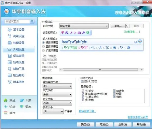Open 按键设置 in the sidebar
This screenshot has width=152, height=129.
point(19,43)
